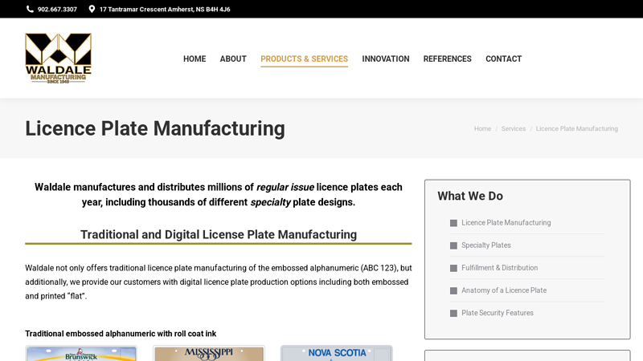
Task: Click square bullet beside Plate Security Features
Action: tap(453, 313)
